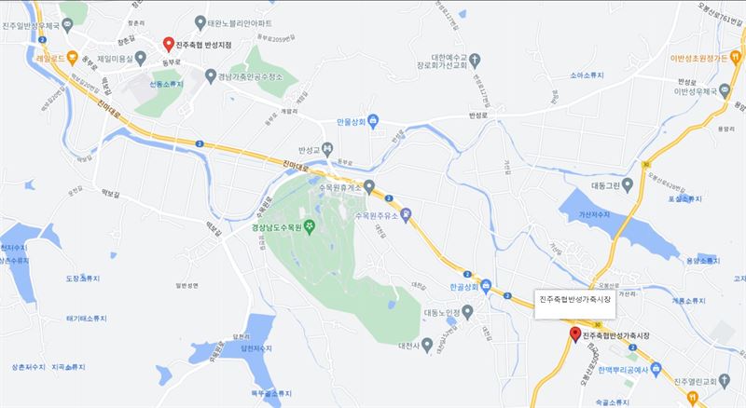Click the red pin for 진주축협반성가축시장
Viewport: 746px width, 408px height.
[x=575, y=334]
